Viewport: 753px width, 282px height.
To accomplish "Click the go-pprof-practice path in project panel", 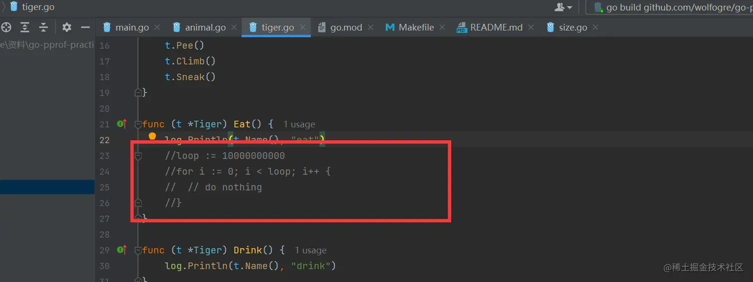I will click(x=47, y=45).
